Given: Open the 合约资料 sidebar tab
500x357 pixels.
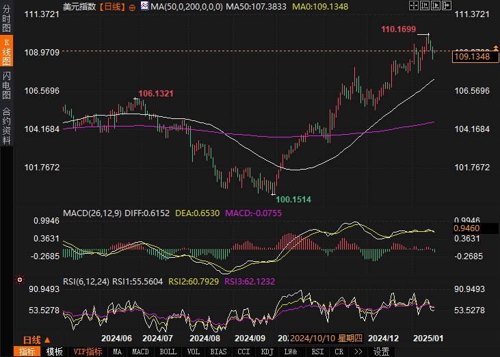Looking at the screenshot, I should click(x=6, y=125).
